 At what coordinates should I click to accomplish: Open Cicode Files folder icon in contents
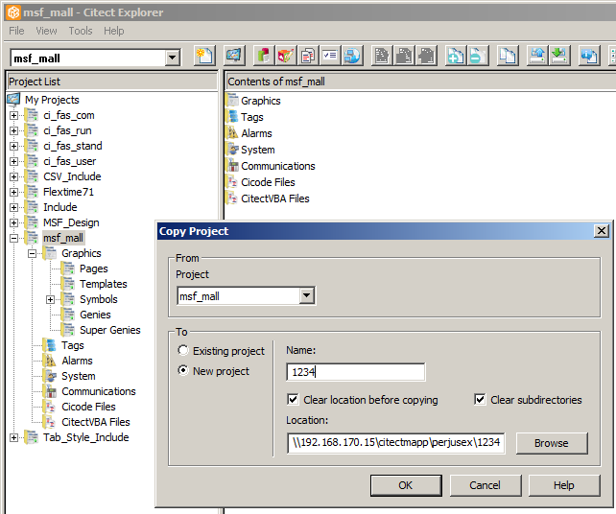click(232, 182)
